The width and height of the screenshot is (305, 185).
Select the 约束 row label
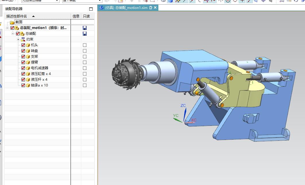click(30, 39)
